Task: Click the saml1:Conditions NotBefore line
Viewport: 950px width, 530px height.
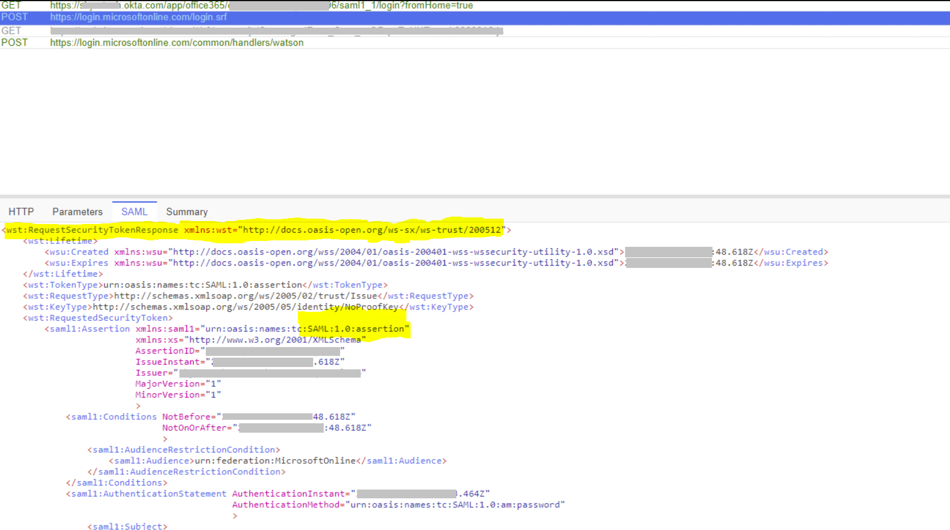Action: pos(211,417)
